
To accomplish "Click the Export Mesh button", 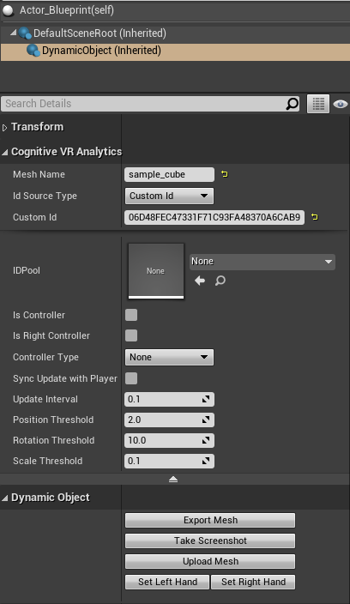I will tap(210, 521).
